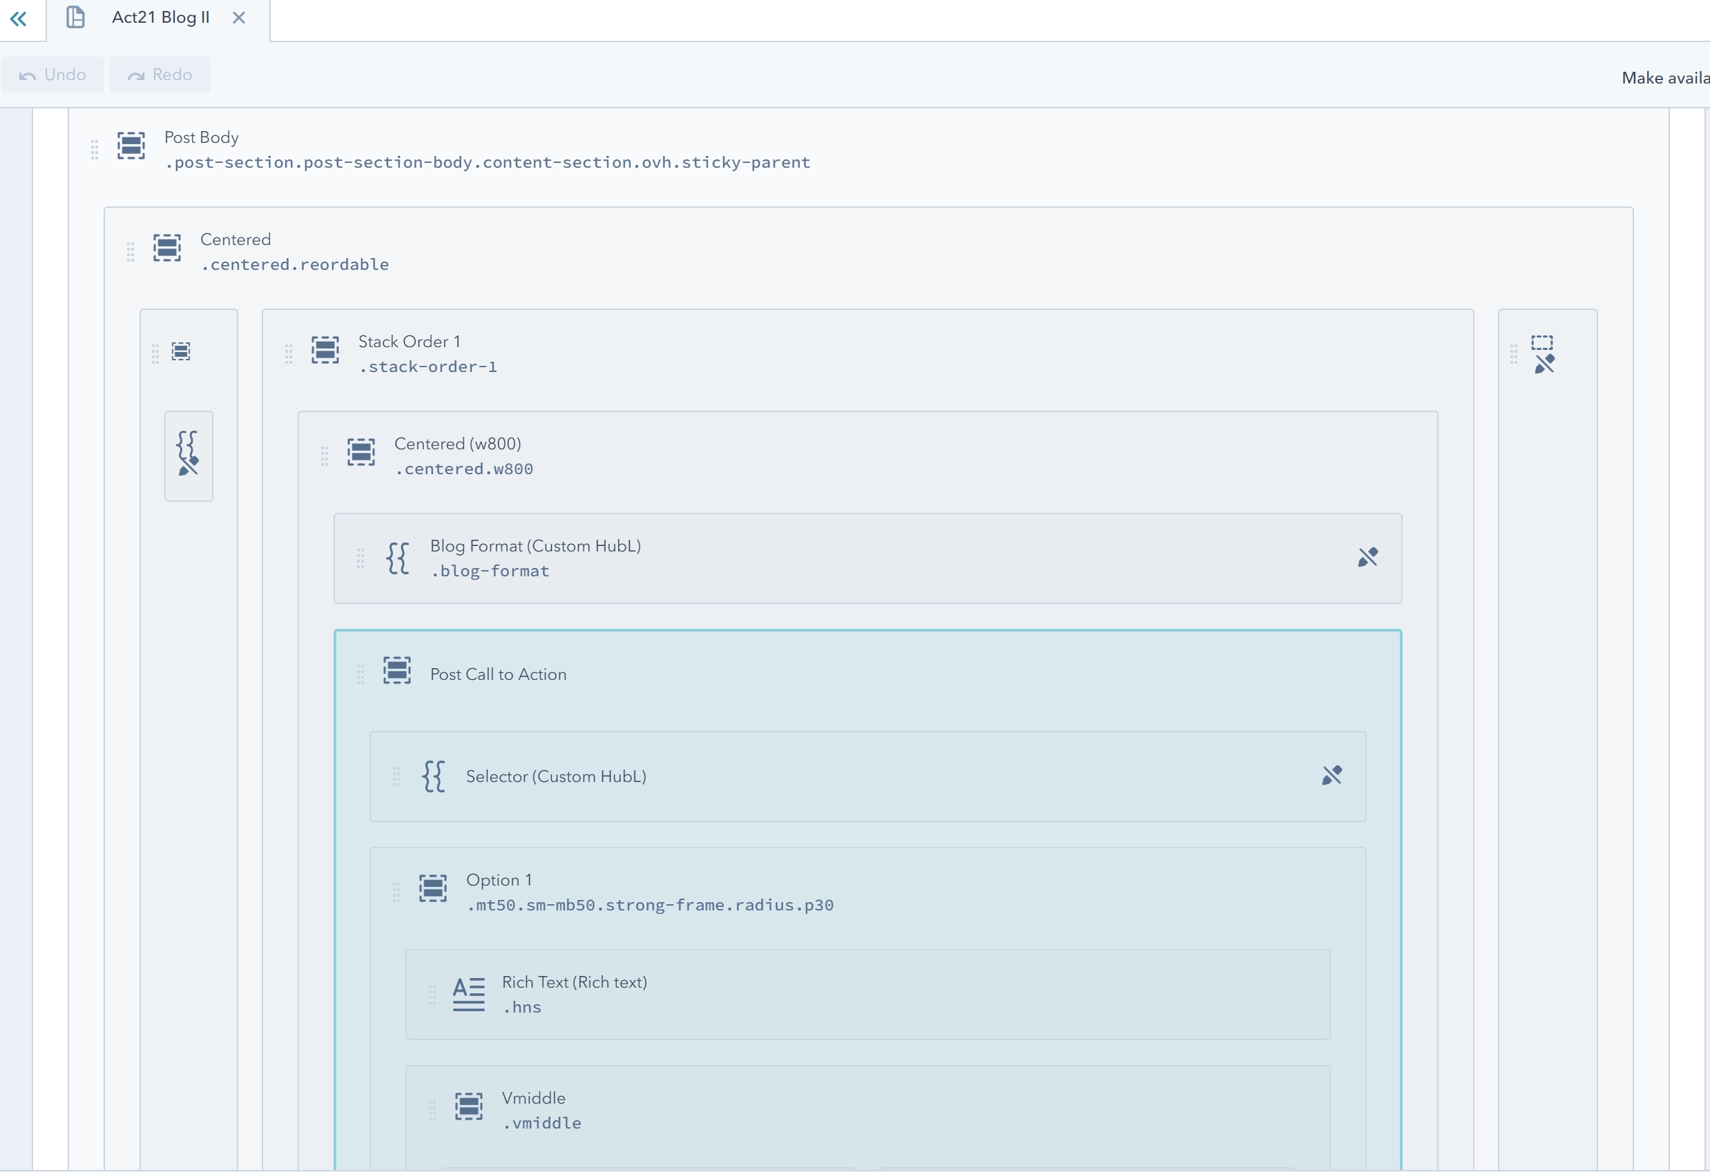Select the Rich Text module icon
The width and height of the screenshot is (1710, 1172).
[x=469, y=994]
